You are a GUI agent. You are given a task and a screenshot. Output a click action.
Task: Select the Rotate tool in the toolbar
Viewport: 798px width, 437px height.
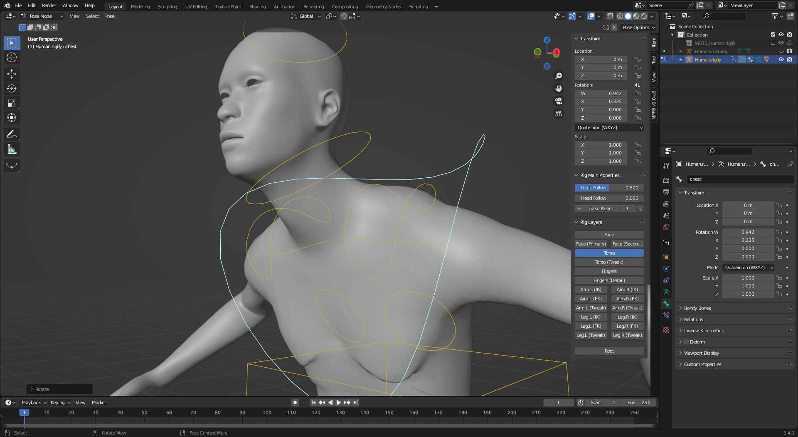coord(12,88)
